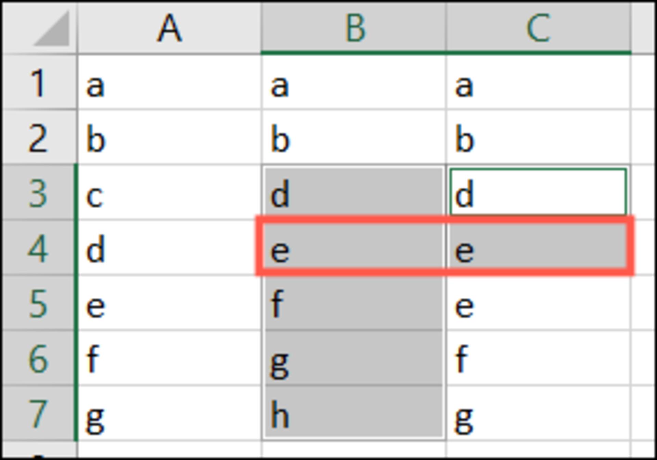Click cell B3 containing d
Image resolution: width=657 pixels, height=460 pixels.
[353, 193]
